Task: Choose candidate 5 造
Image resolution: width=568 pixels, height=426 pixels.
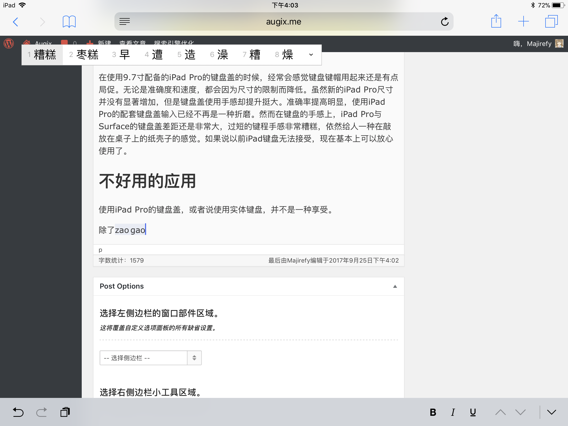Action: tap(186, 55)
